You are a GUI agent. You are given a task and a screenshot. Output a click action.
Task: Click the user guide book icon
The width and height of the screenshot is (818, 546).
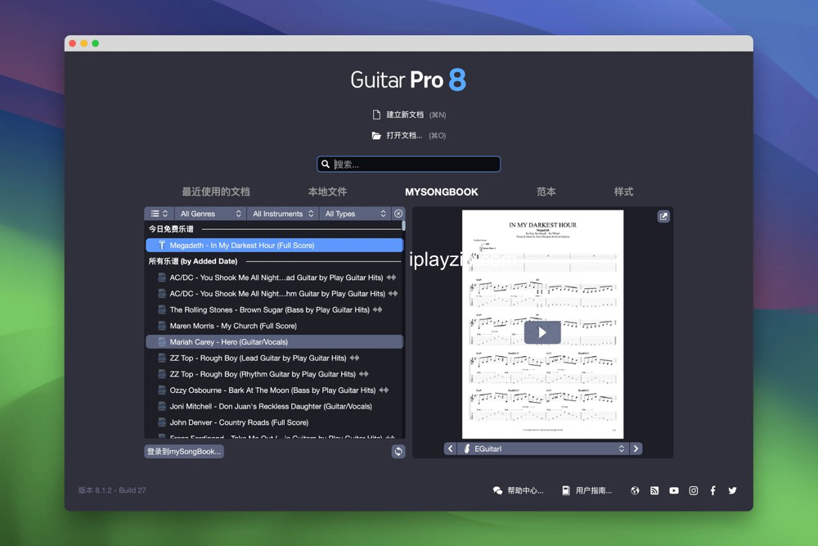click(566, 490)
